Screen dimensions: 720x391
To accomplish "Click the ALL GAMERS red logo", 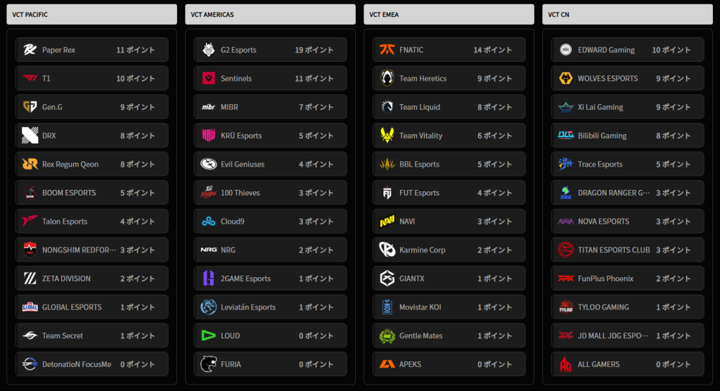I will (x=566, y=364).
